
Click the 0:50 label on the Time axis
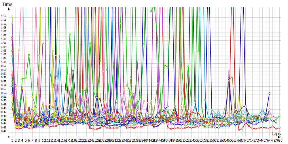pos(4,101)
